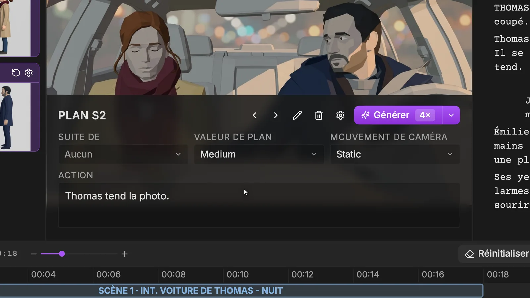This screenshot has width=530, height=298.
Task: Open Plan S2 settings gear
Action: (x=340, y=115)
